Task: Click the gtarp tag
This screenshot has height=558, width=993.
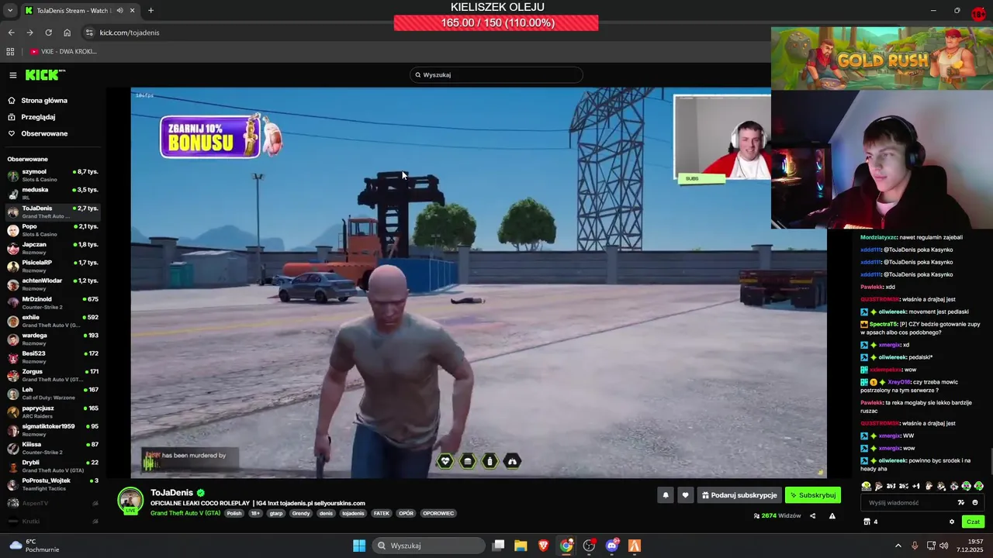Action: pos(276,513)
